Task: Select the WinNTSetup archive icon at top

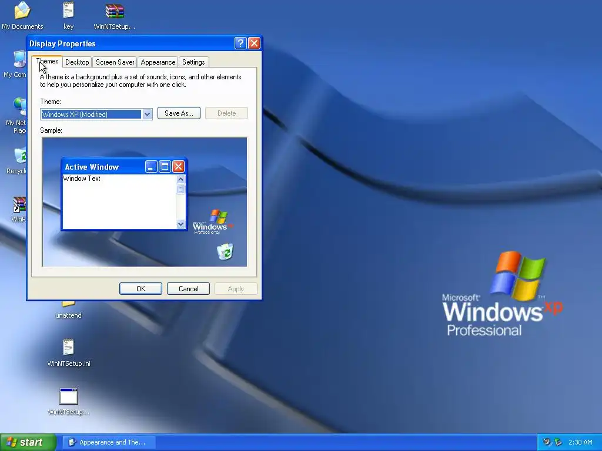Action: coord(115,15)
